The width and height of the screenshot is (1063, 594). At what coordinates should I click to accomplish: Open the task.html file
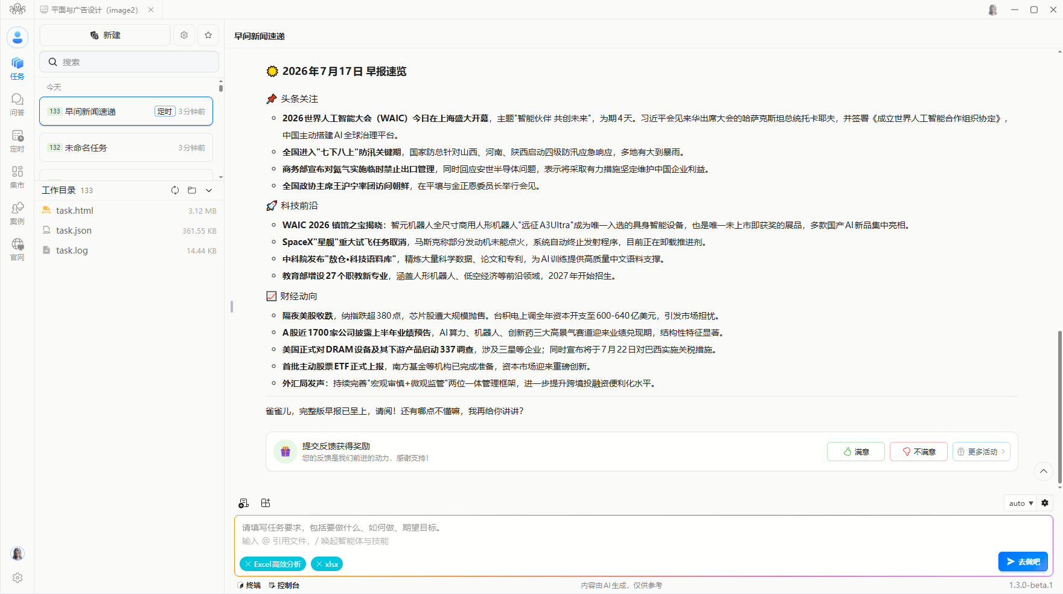(129, 211)
